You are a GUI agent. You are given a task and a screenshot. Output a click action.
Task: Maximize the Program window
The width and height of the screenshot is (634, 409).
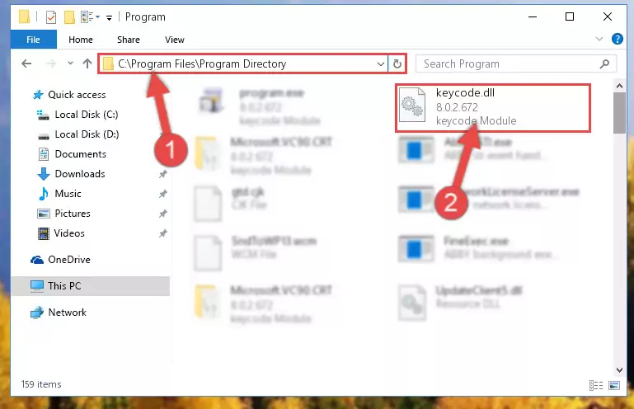click(x=570, y=17)
